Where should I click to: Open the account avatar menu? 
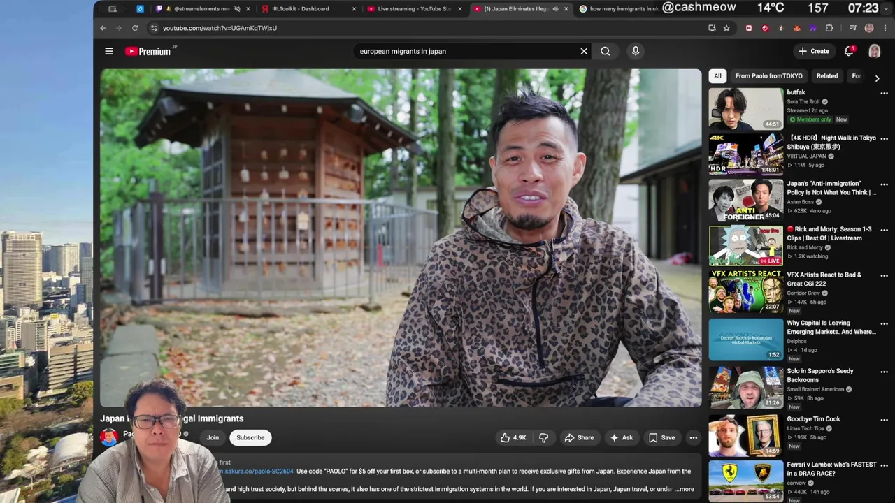874,51
